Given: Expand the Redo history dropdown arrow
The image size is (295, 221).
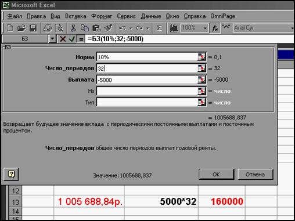Looking at the screenshot, I should pos(147,28).
